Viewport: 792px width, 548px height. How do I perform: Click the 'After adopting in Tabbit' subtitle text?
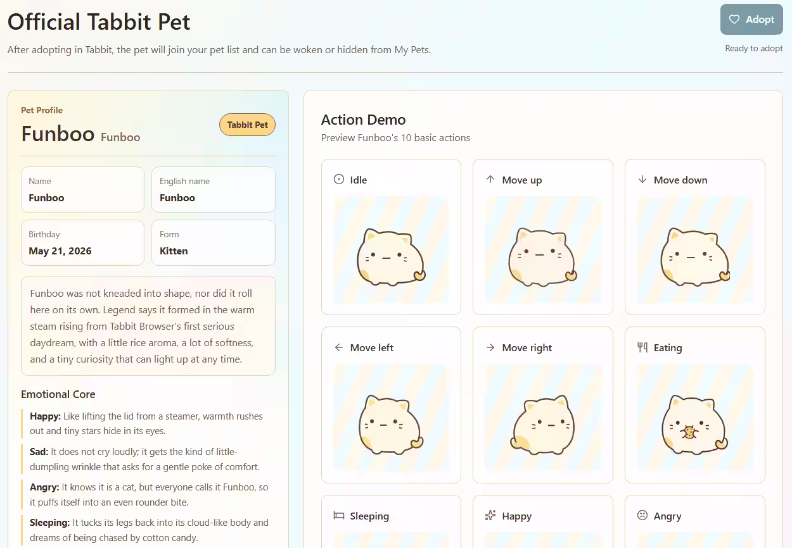point(219,49)
